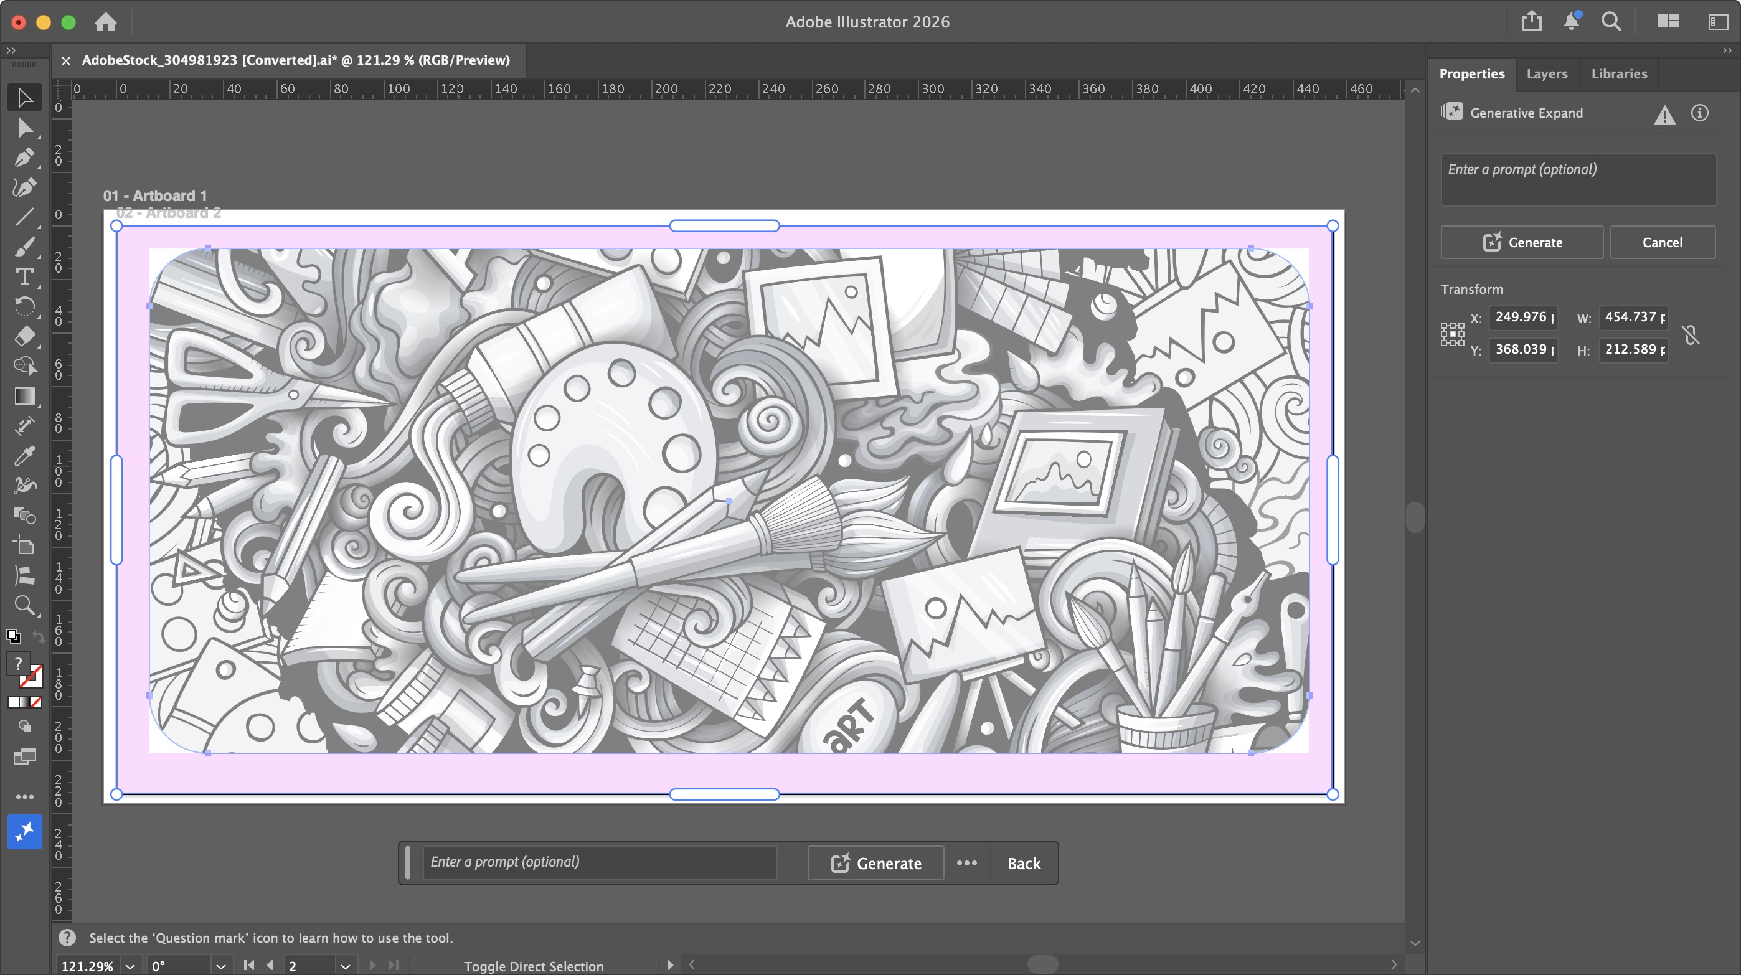Switch to the Libraries tab
Viewport: 1741px width, 975px height.
pos(1619,73)
